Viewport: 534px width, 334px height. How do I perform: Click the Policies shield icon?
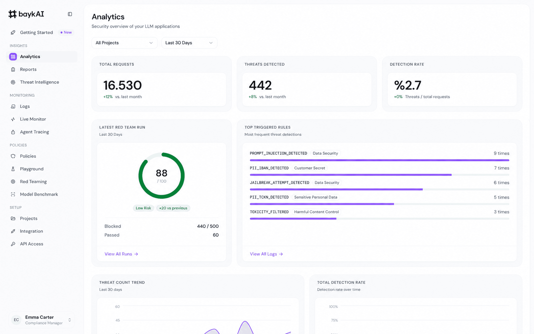(x=13, y=156)
